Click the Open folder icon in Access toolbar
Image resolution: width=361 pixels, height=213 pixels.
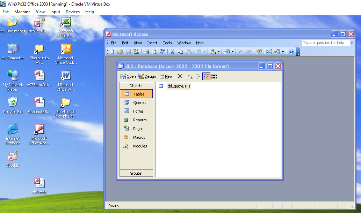(120, 52)
